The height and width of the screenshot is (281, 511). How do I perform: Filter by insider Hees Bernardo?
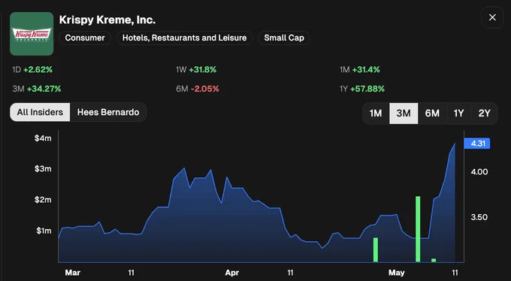click(x=108, y=112)
